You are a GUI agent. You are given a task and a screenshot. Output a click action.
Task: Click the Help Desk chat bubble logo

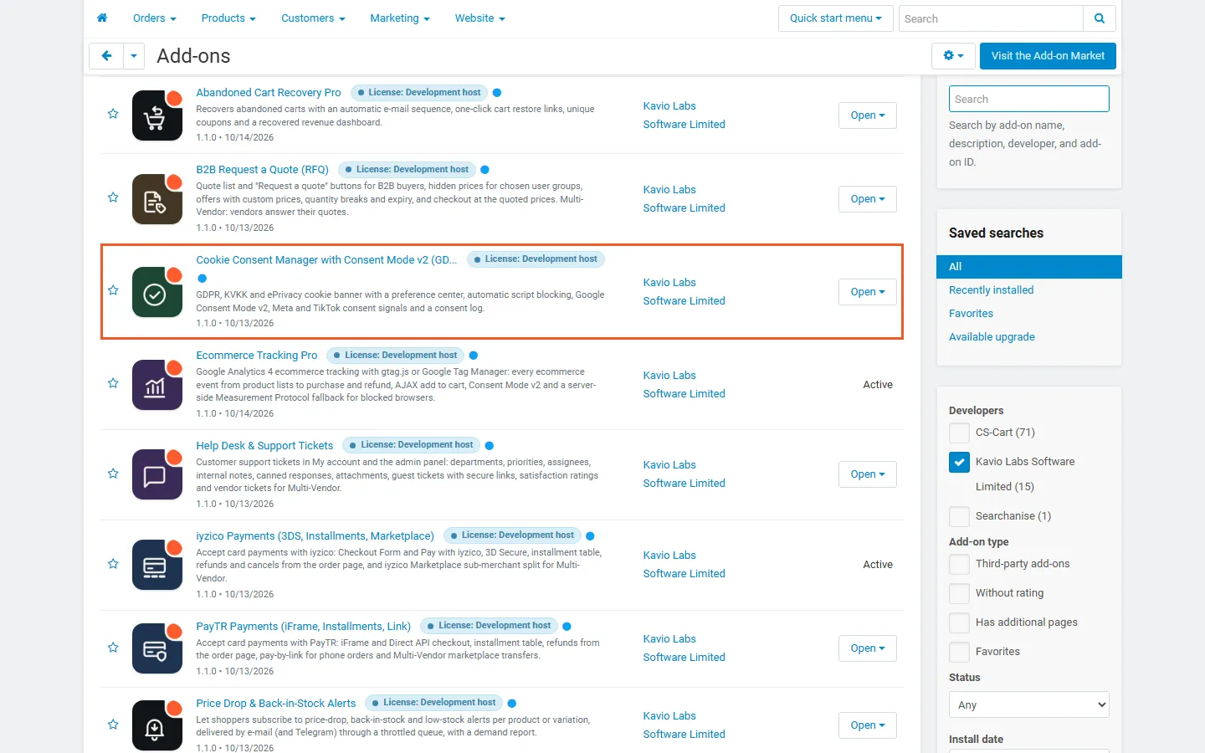tap(157, 474)
